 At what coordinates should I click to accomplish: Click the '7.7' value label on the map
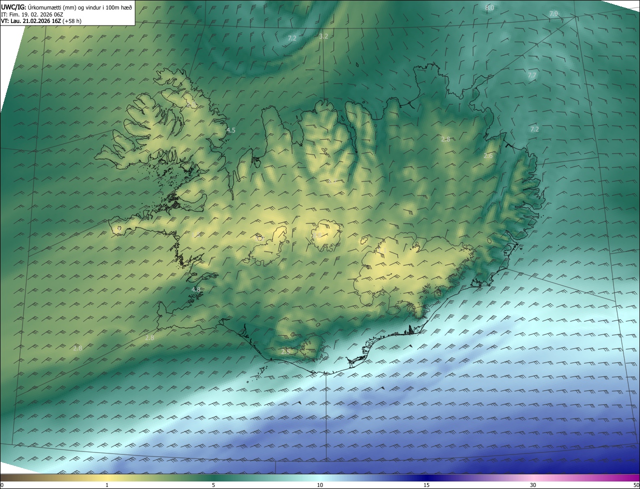point(531,75)
